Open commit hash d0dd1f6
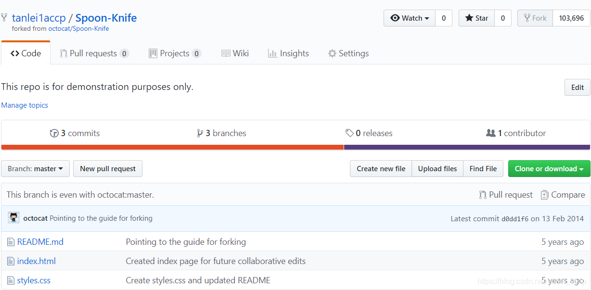 515,219
